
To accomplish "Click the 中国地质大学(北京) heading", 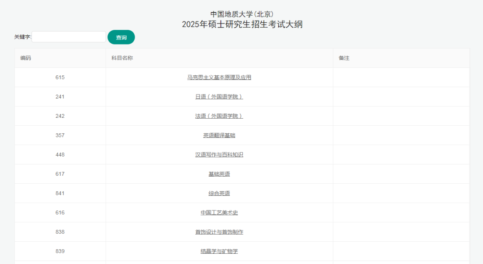I will [242, 14].
